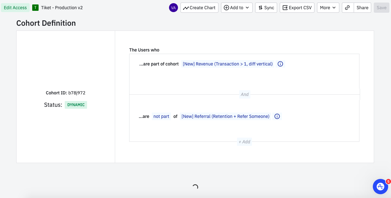391x198 pixels.
Task: Click the DYNAMIC status badge
Action: pos(76,105)
